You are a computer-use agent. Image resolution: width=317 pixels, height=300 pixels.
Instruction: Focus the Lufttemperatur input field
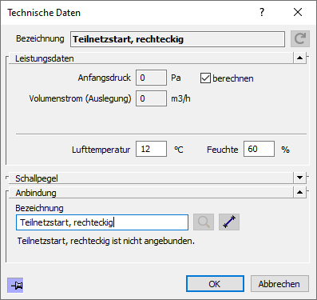click(x=151, y=149)
